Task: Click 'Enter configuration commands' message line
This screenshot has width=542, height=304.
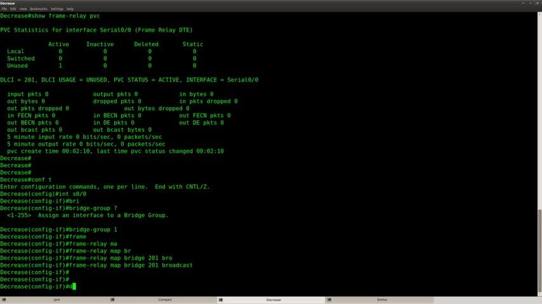Action: tap(105, 187)
